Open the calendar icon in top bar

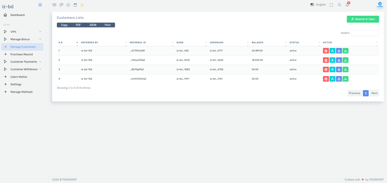click(x=75, y=5)
